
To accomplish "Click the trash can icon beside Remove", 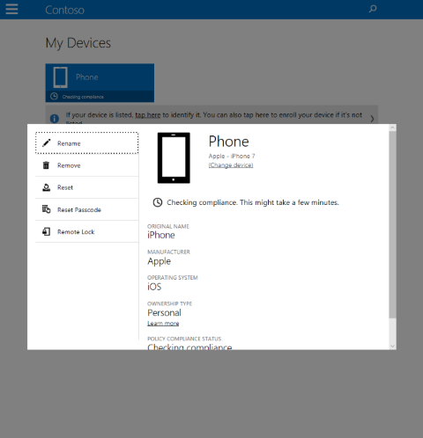I will click(46, 165).
